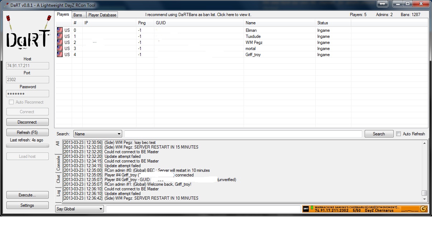Screen dimensions: 432x225
Task: Click the log line '!say bec test'
Action: (109, 142)
